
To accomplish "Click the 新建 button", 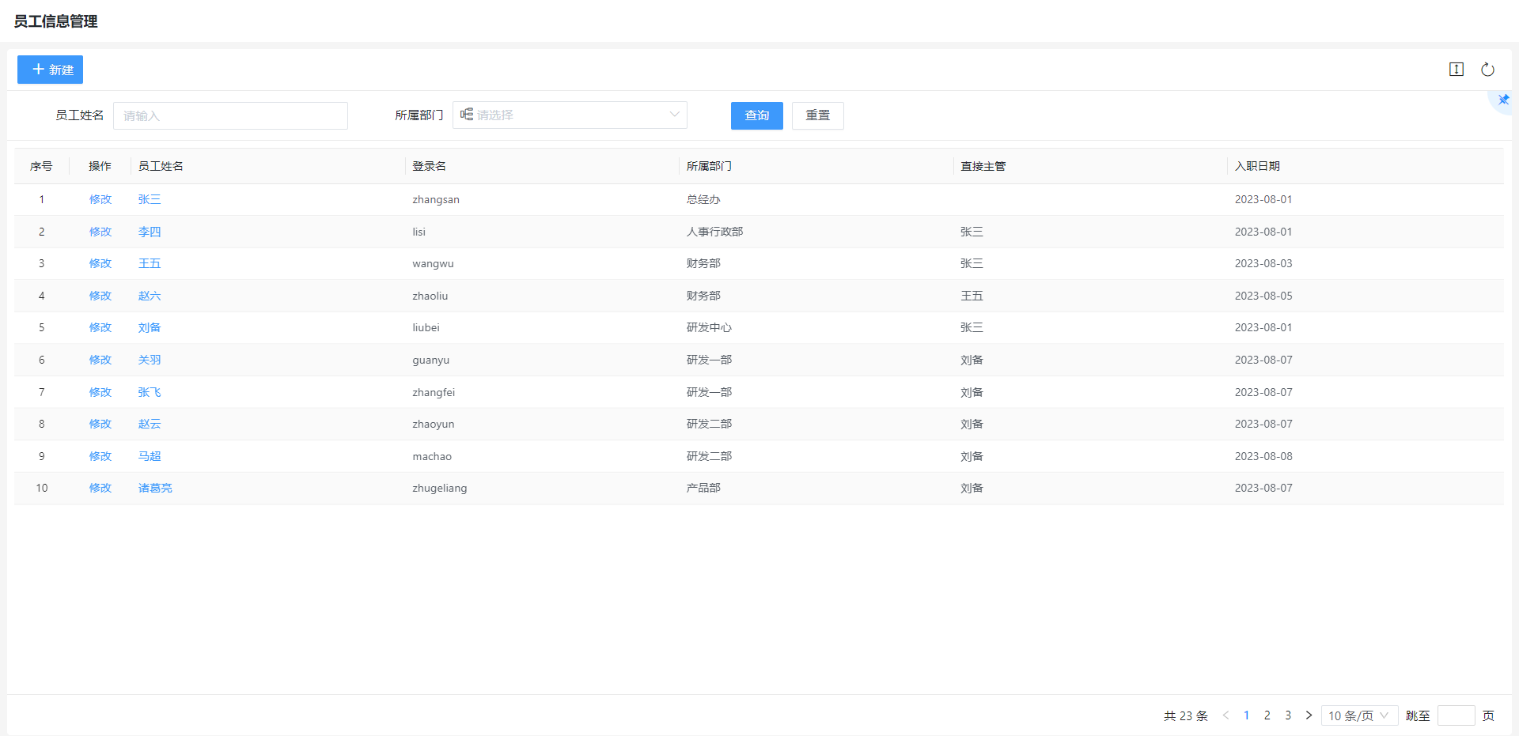I will point(51,70).
